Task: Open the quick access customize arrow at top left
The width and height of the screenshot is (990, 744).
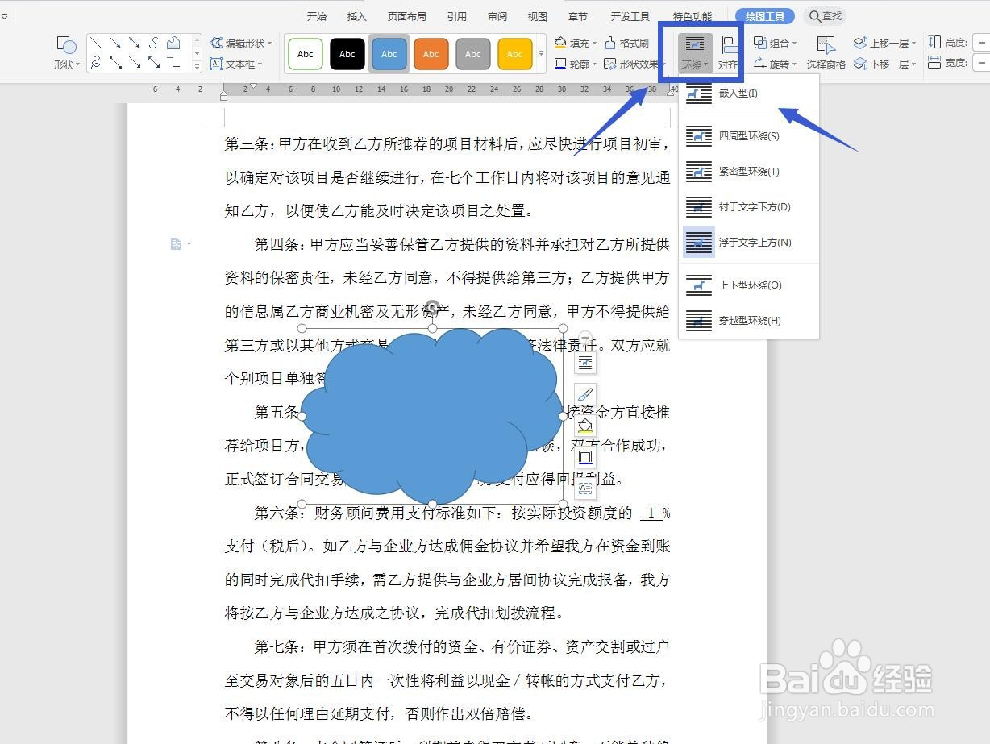Action: coord(3,16)
